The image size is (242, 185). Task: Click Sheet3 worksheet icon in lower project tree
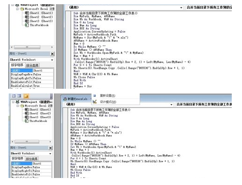coord(27,117)
